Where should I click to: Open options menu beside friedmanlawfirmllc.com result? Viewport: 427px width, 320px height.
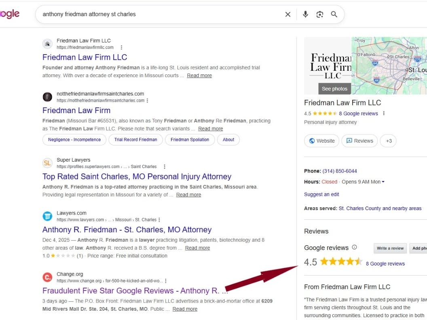click(121, 47)
